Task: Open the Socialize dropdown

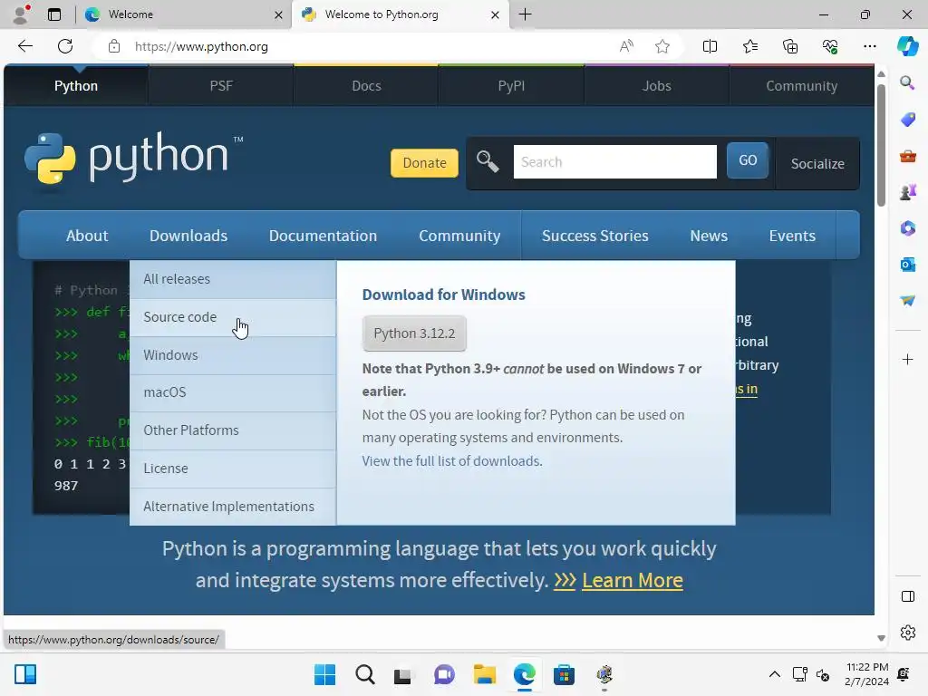Action: (x=817, y=163)
